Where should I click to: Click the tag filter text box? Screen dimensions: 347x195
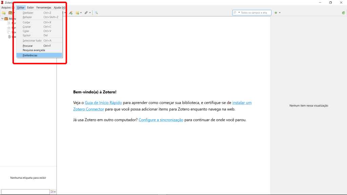(25, 192)
